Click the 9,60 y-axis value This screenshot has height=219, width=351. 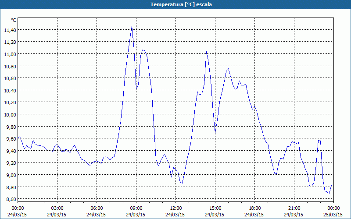(11, 139)
